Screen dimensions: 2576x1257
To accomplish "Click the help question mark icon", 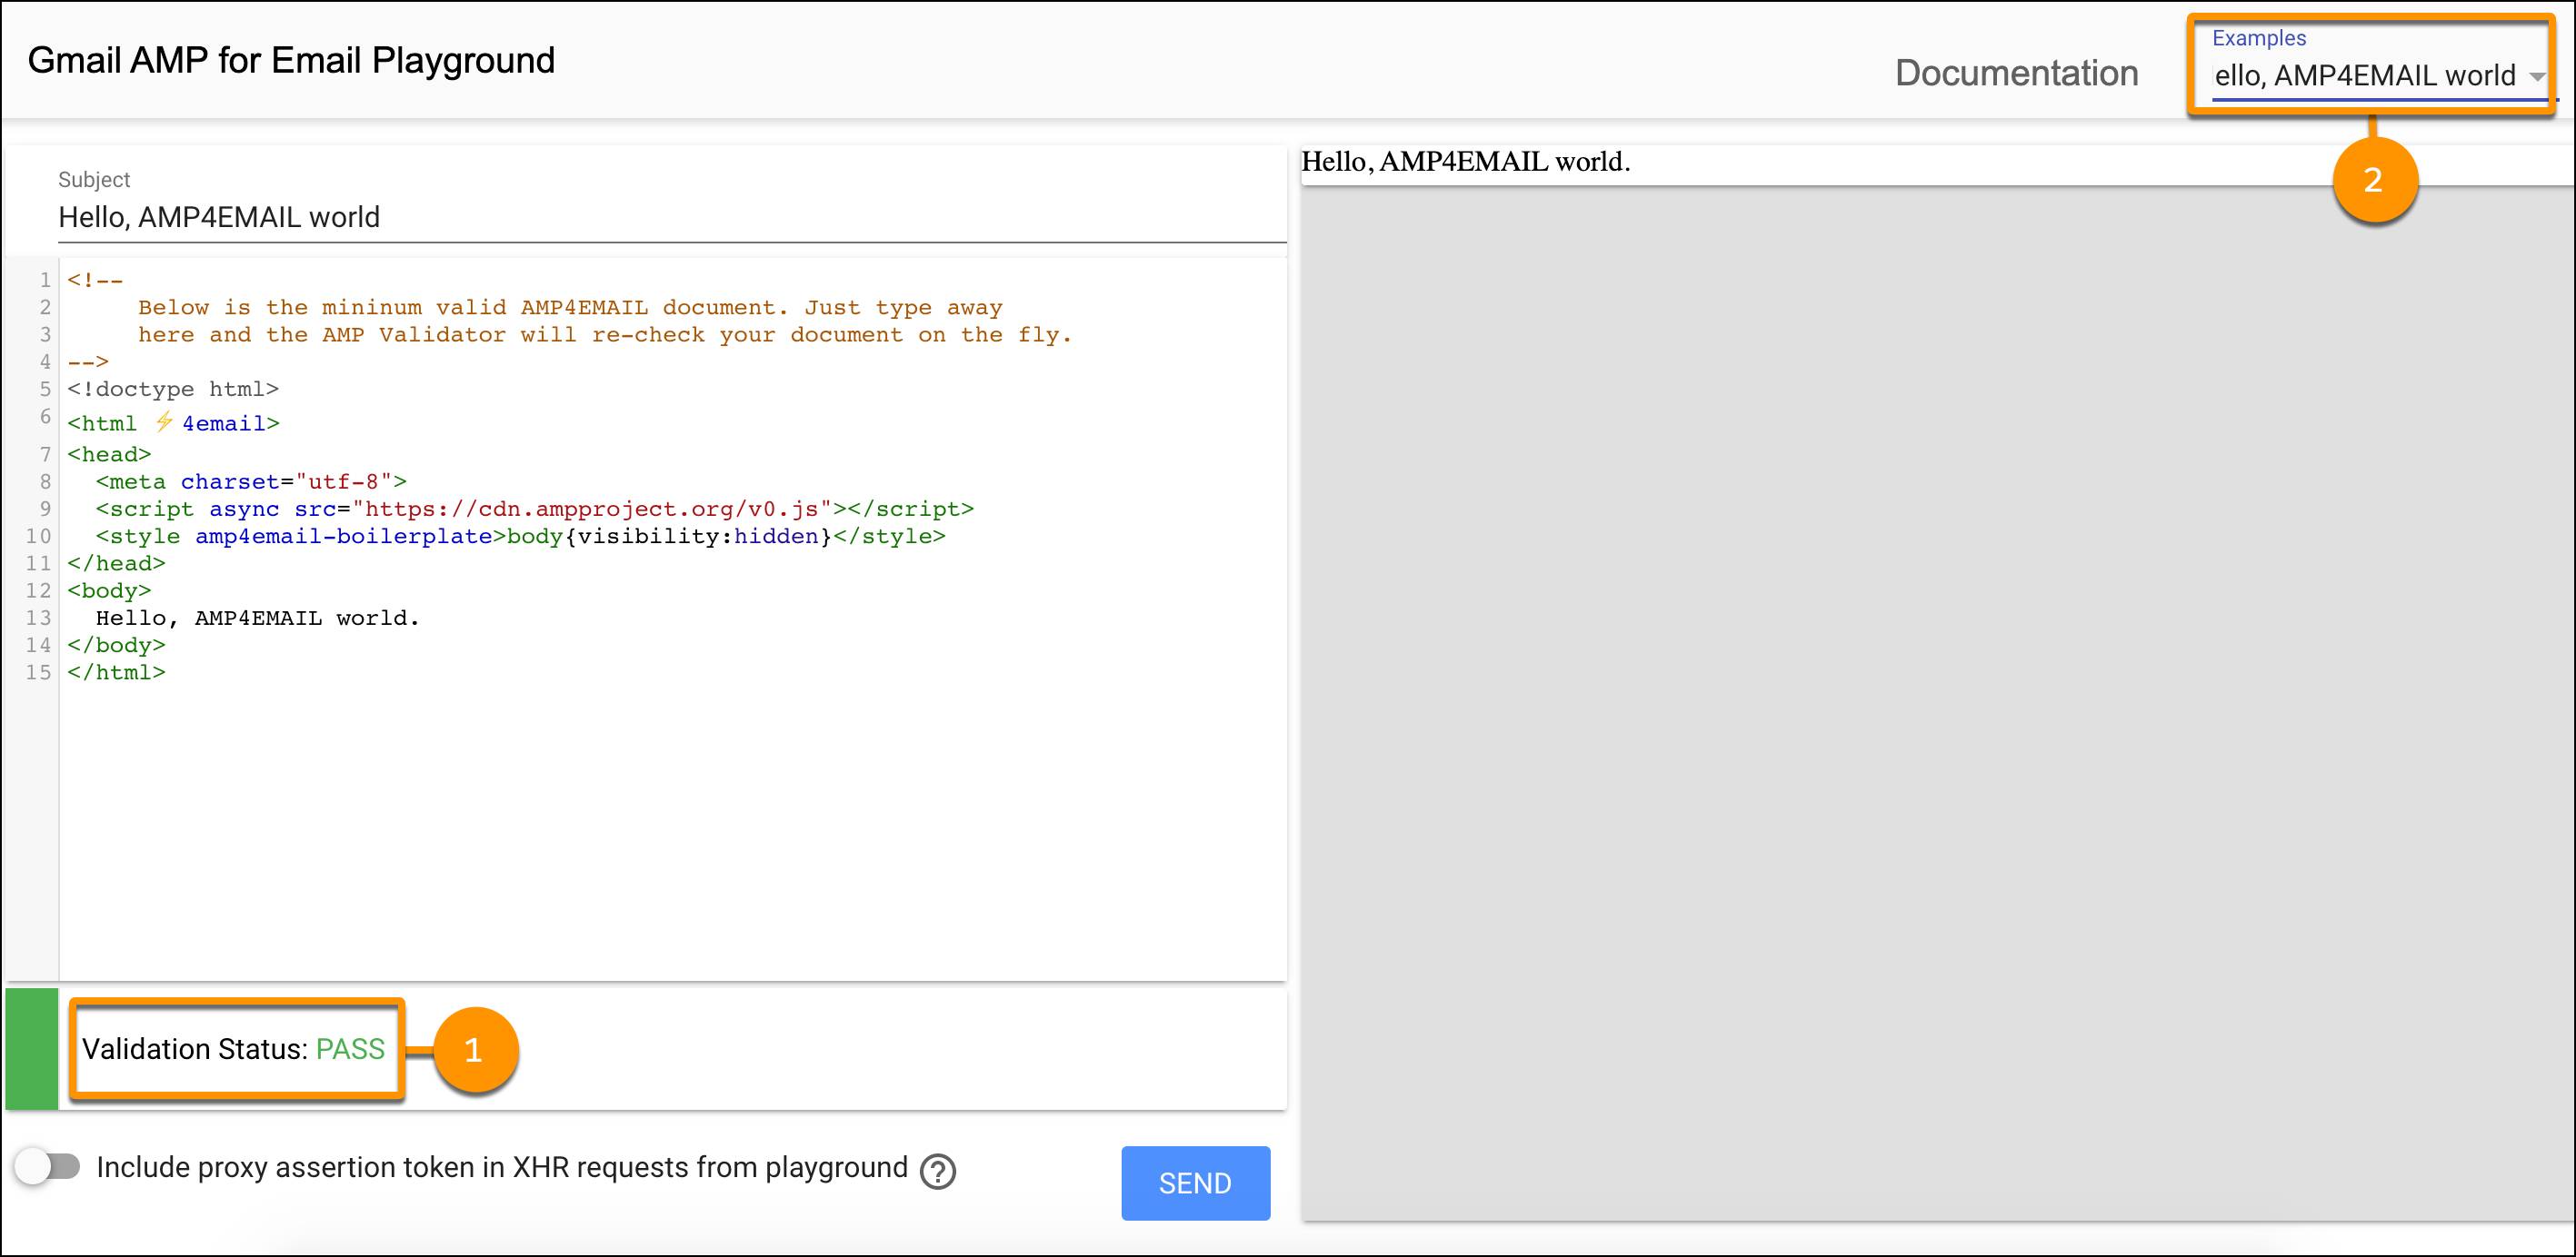I will click(x=937, y=1171).
